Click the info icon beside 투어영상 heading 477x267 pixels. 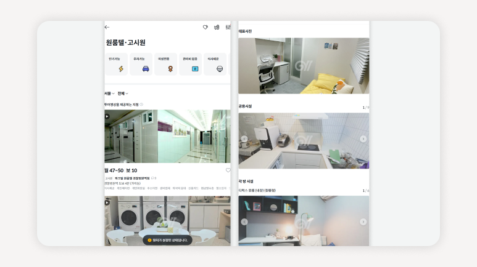(141, 105)
